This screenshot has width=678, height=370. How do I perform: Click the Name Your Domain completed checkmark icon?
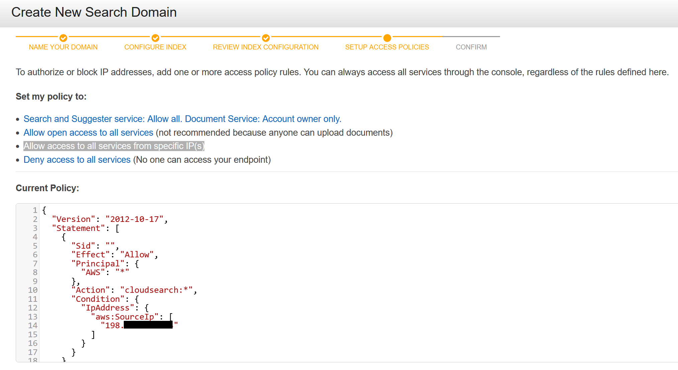coord(63,38)
